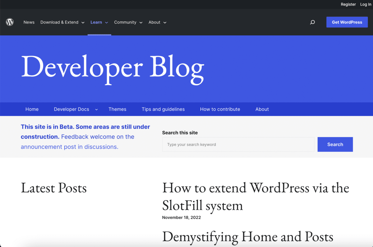
Task: Focus the search keyword input field
Action: coord(238,144)
